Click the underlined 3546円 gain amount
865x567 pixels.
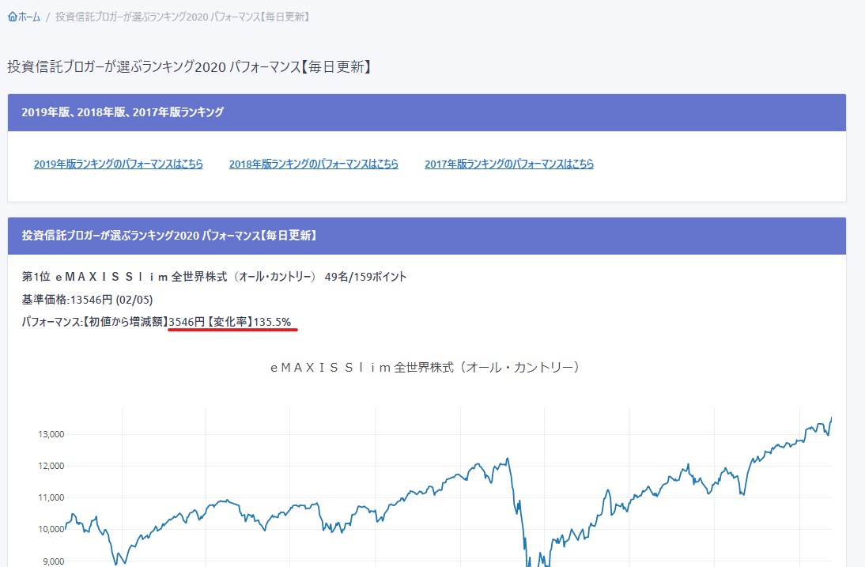click(x=187, y=322)
